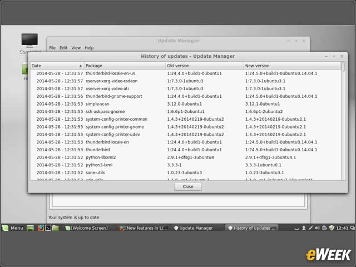
Task: Maximize the History of updates window
Action: (334, 56)
